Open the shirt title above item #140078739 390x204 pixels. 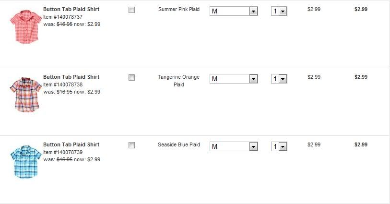point(71,144)
